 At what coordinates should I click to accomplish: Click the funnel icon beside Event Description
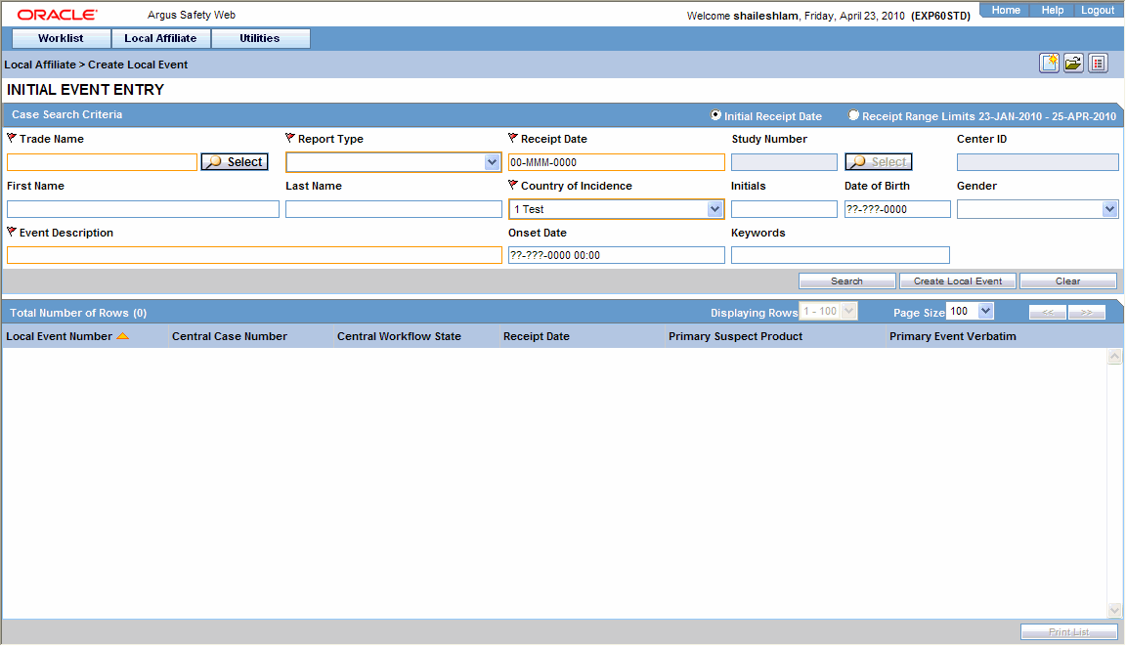(11, 232)
